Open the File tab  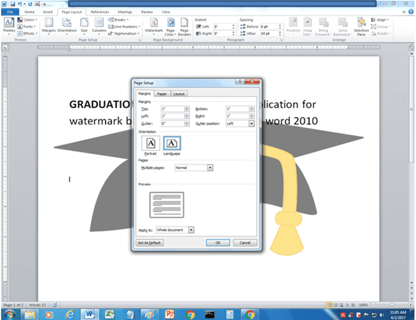pyautogui.click(x=10, y=12)
